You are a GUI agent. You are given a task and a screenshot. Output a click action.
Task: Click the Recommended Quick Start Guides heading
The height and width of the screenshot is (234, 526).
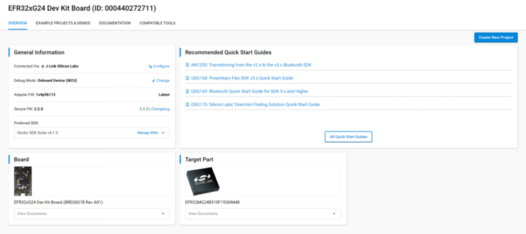tap(228, 52)
